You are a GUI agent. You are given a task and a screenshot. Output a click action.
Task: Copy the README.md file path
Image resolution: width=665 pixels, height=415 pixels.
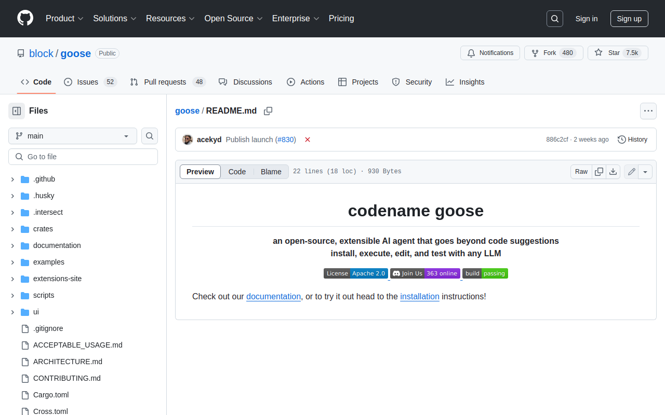click(x=268, y=111)
